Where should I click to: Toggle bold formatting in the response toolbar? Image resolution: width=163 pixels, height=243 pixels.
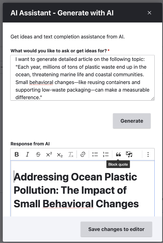pyautogui.click(x=16, y=154)
